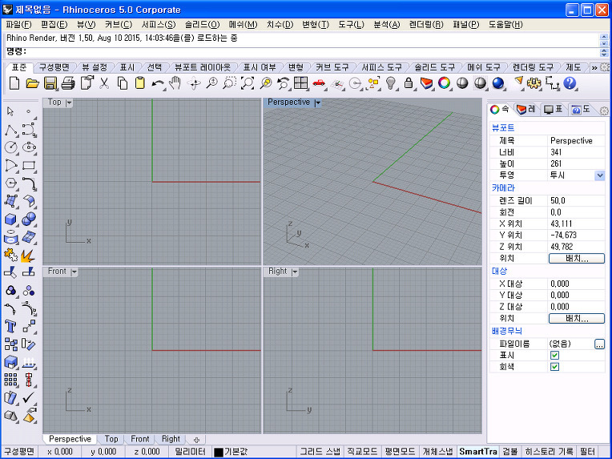Open the Perspective viewport title dropdown arrow

318,103
